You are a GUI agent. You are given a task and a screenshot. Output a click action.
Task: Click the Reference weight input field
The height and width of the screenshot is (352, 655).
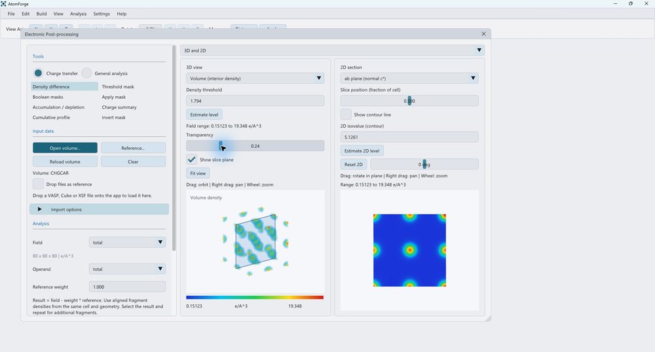[127, 287]
